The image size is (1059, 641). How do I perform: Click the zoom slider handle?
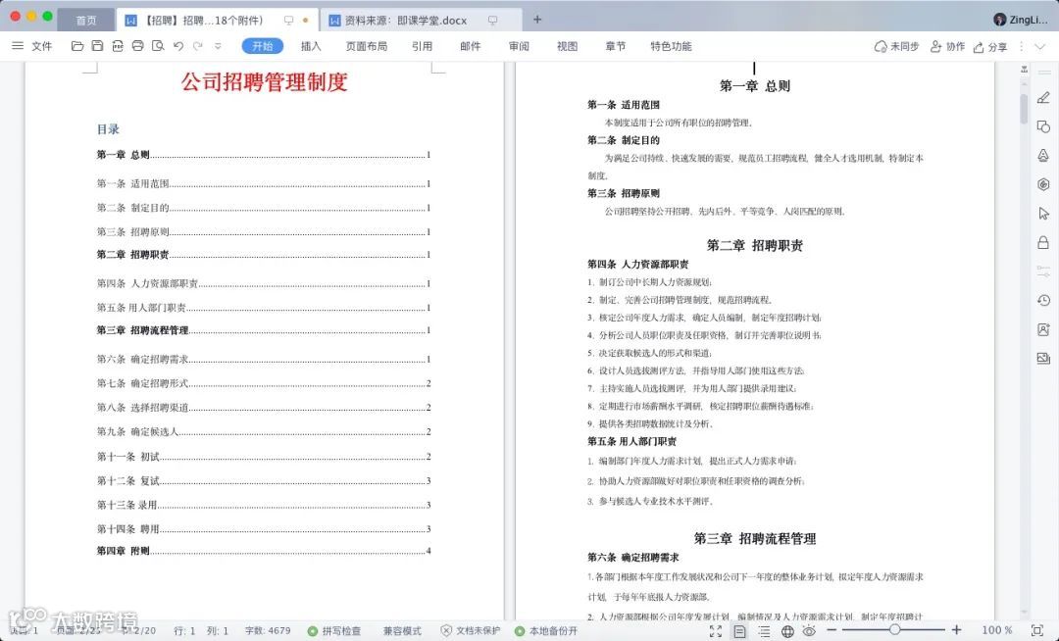tap(894, 630)
